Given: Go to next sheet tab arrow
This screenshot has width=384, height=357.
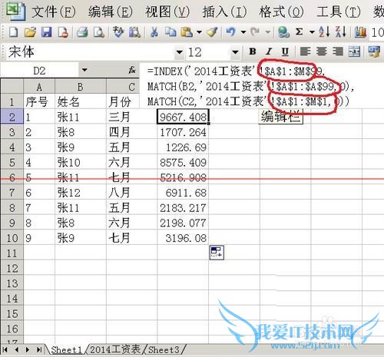Looking at the screenshot, I should click(x=28, y=349).
